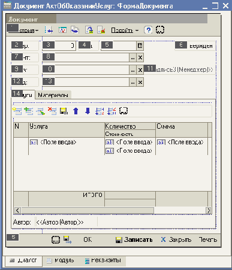Click the Закрыть button
Viewport: 232px width, 270px height.
coord(176,239)
